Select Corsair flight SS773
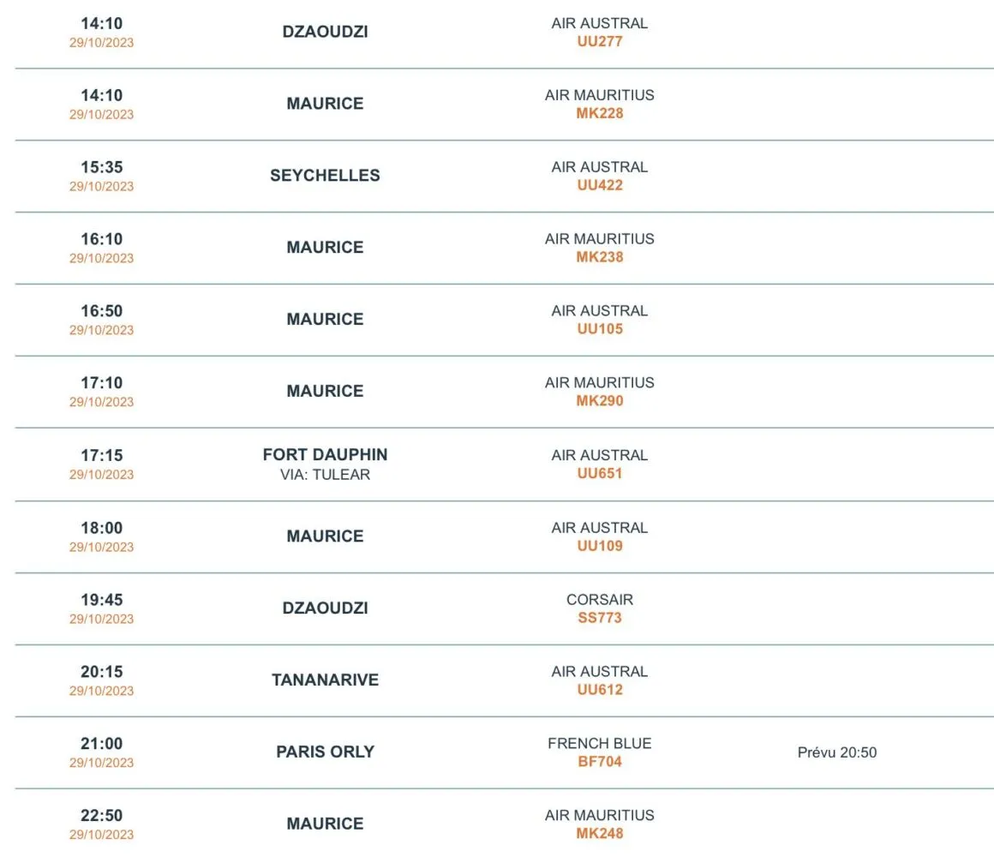Image resolution: width=994 pixels, height=857 pixels. [599, 618]
